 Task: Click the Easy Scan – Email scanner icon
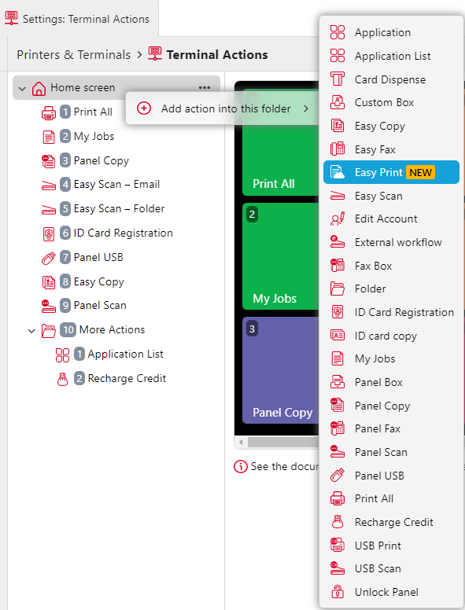(x=49, y=185)
